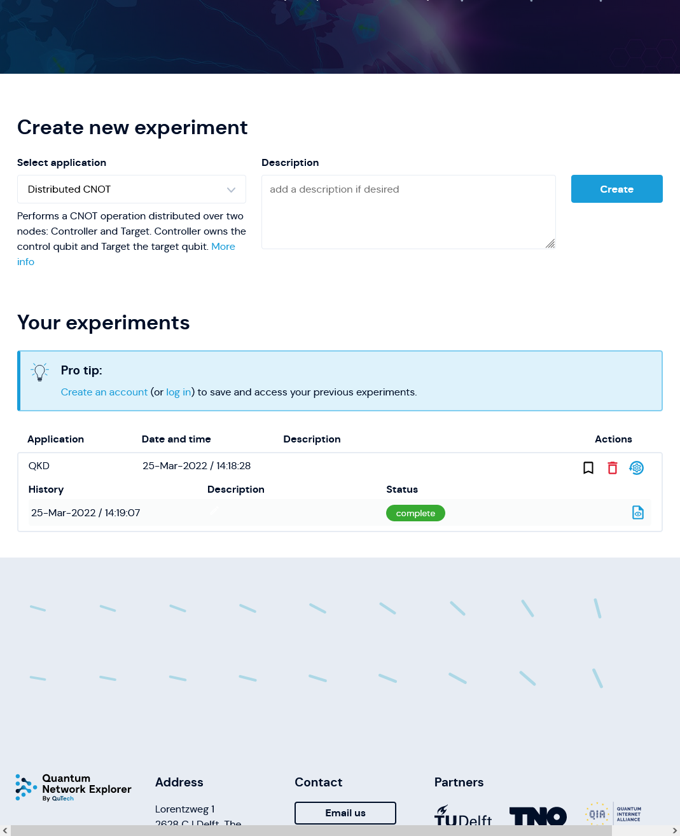Open the Quantum Internet Alliance logo
Image resolution: width=680 pixels, height=836 pixels.
[x=614, y=814]
